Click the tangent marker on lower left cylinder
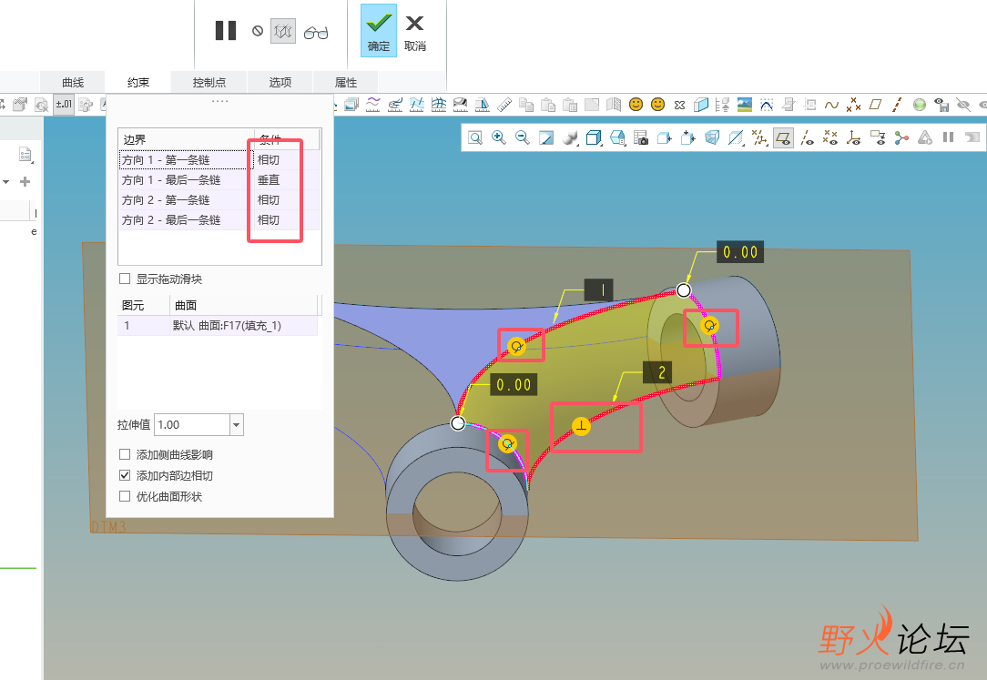Screen dimensions: 987x680 point(507,444)
